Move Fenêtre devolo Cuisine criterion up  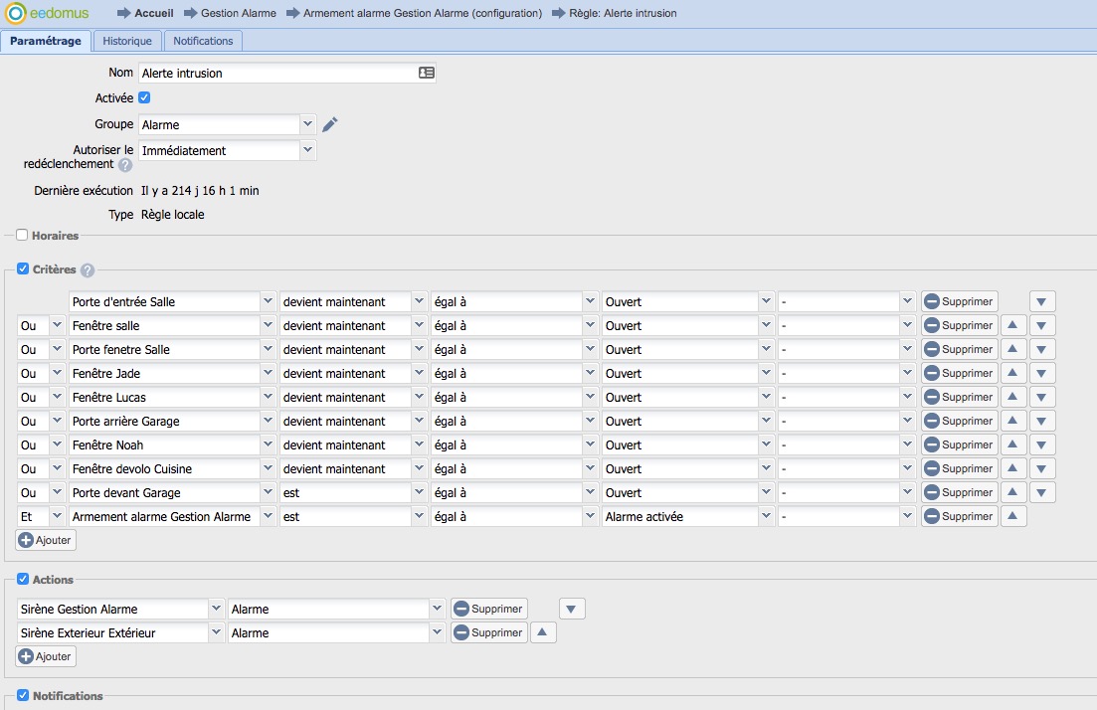pos(1012,468)
